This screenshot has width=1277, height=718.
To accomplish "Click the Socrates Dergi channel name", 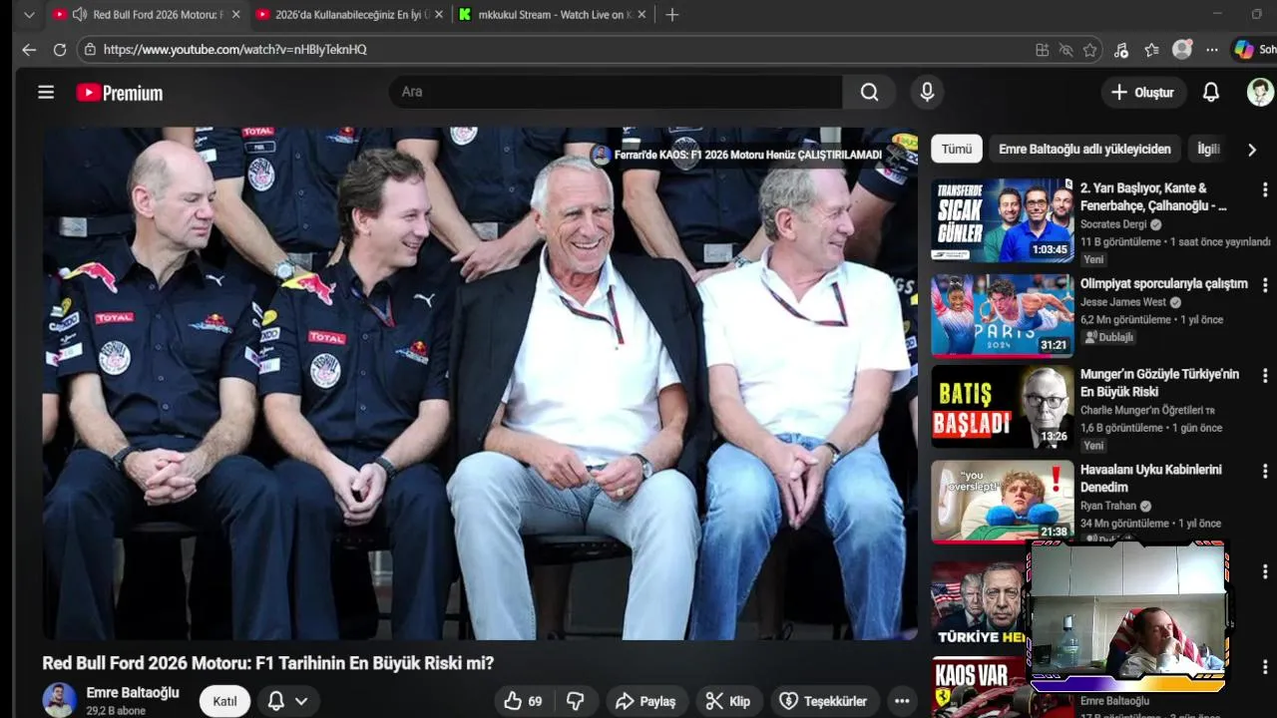I will click(x=1113, y=224).
